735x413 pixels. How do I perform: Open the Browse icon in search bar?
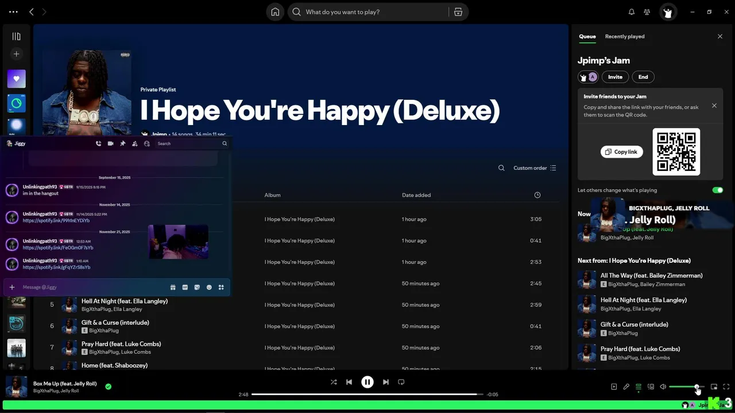pos(458,11)
